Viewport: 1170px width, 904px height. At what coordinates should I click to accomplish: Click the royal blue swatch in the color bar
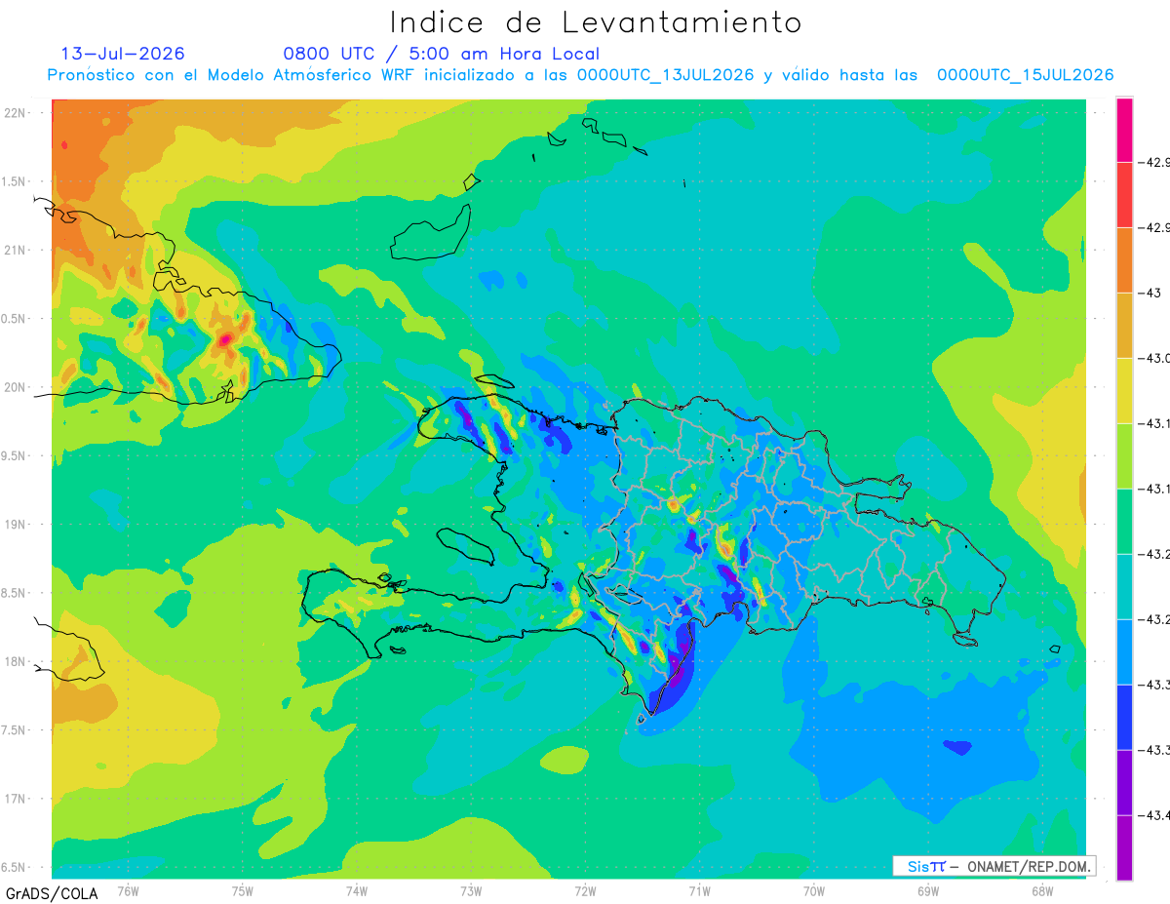tap(1124, 717)
